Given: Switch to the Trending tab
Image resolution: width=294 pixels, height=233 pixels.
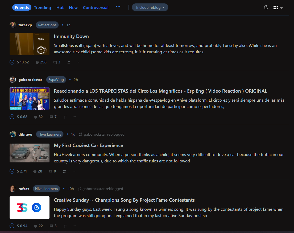Looking at the screenshot, I should click(42, 7).
